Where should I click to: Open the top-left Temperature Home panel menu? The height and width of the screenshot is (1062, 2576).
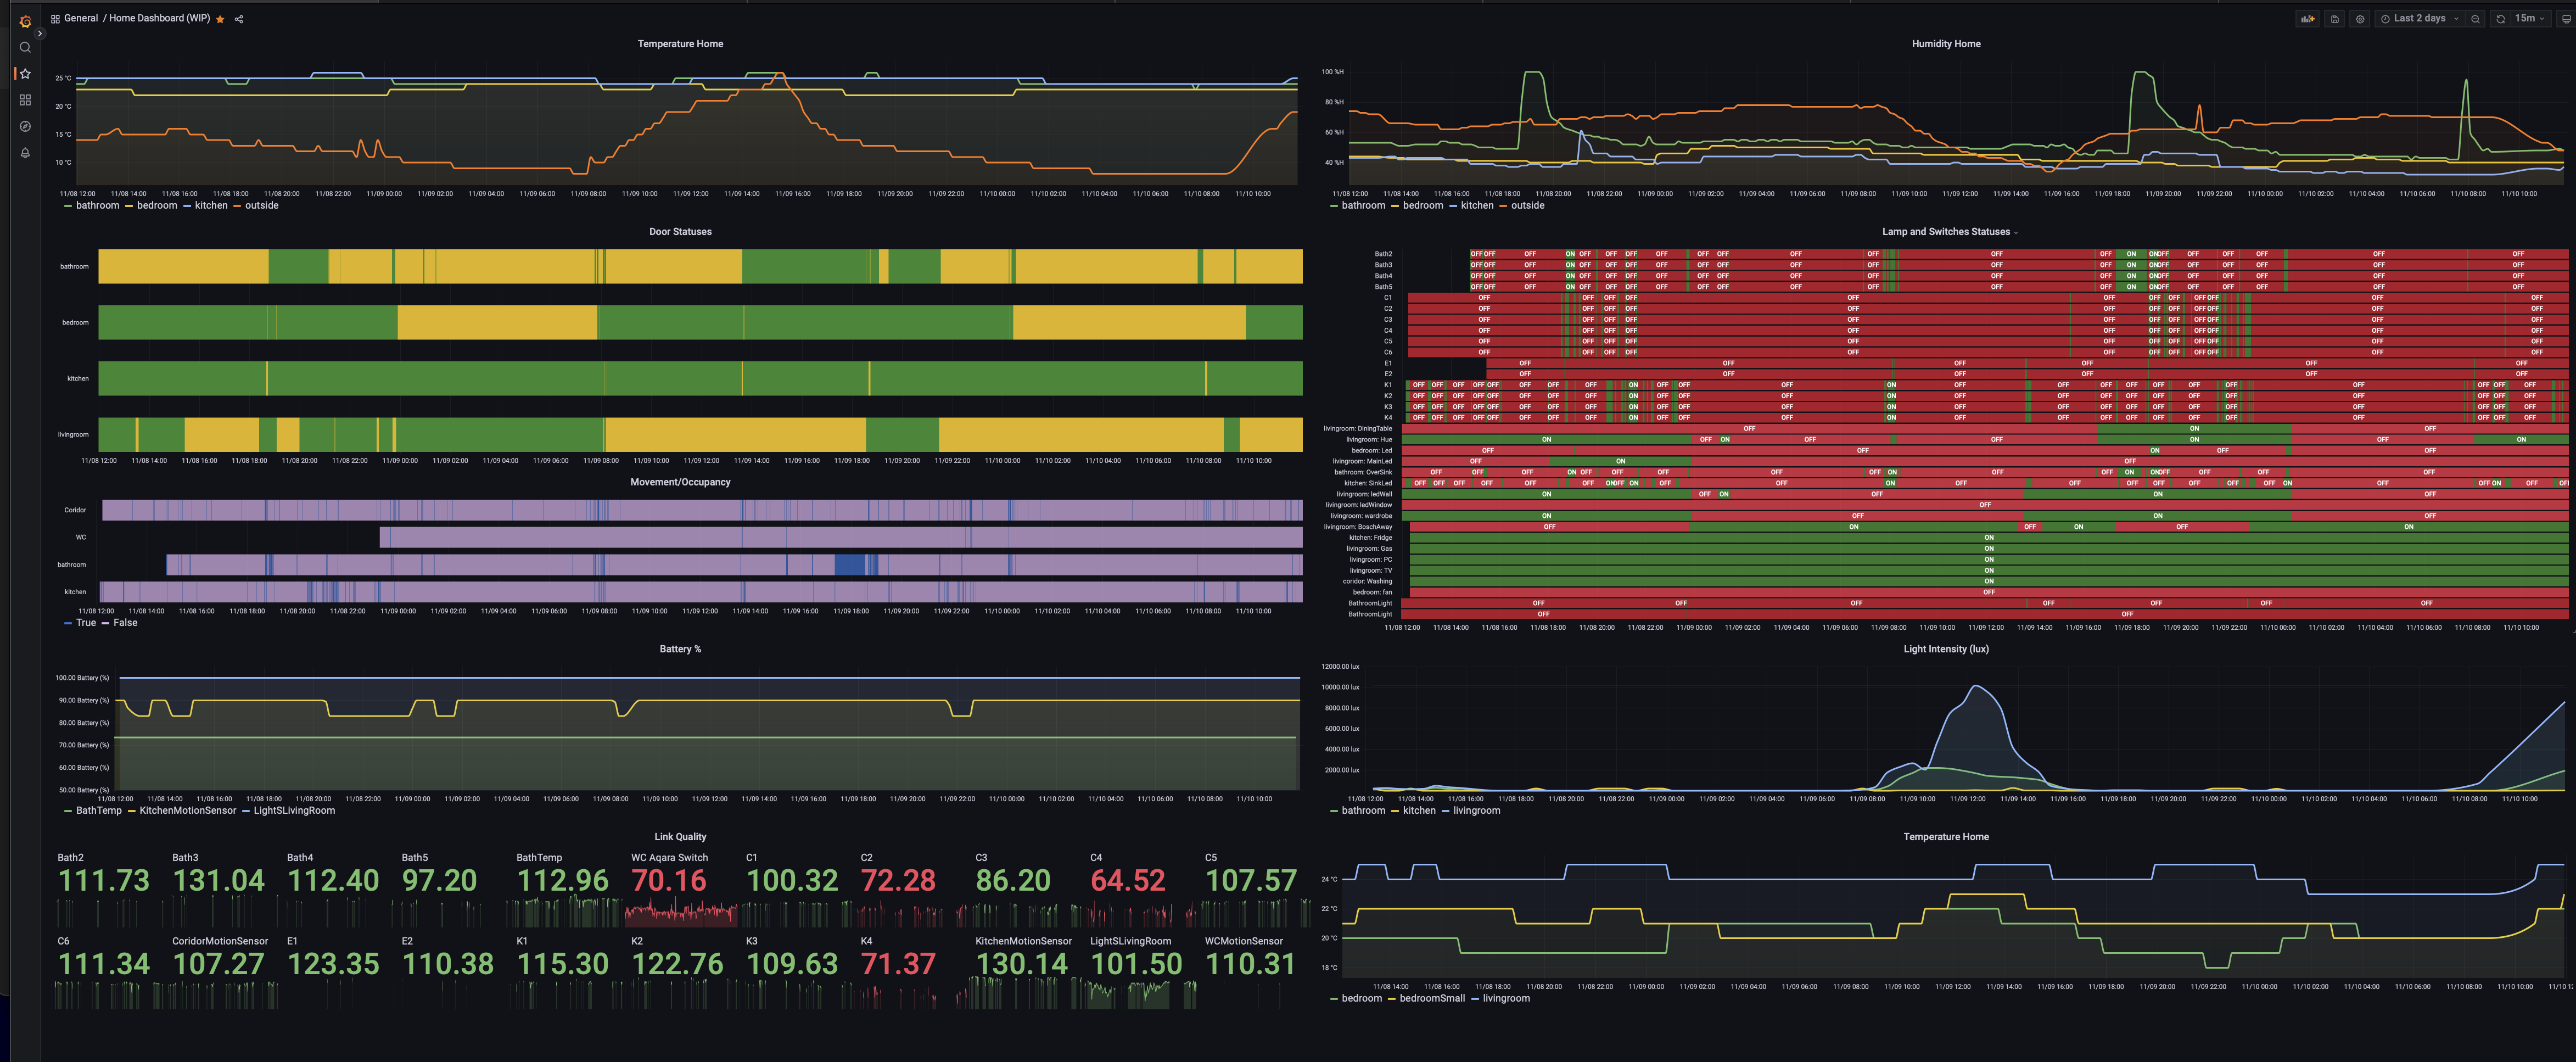(x=680, y=44)
